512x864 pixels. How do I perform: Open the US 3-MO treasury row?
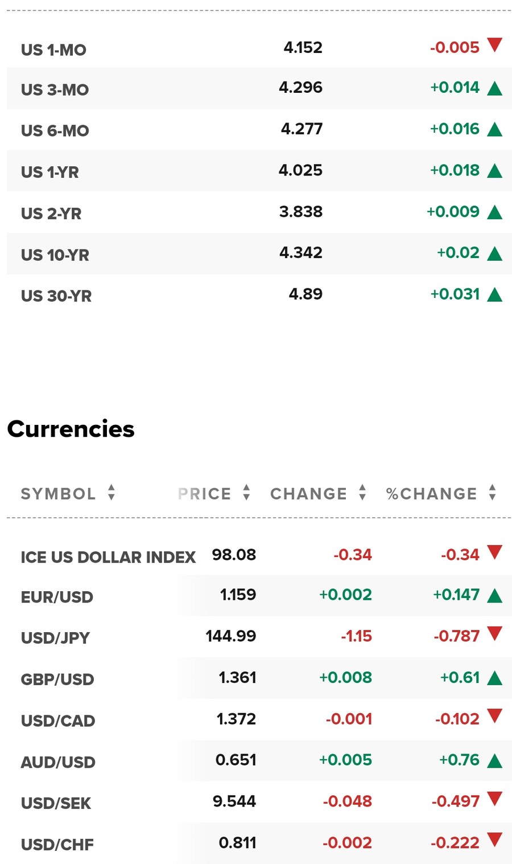tap(259, 88)
